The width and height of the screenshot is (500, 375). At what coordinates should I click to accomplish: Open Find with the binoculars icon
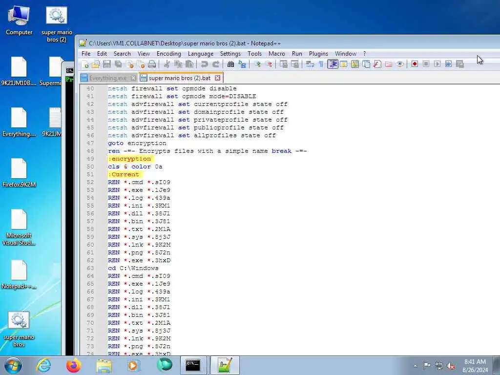pos(230,64)
